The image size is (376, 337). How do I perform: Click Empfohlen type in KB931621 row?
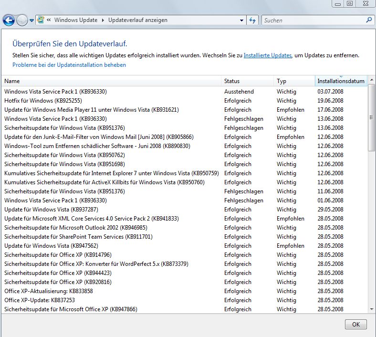click(291, 110)
